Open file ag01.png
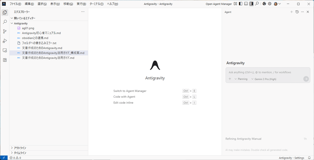This screenshot has height=160, width=314. (x=49, y=28)
